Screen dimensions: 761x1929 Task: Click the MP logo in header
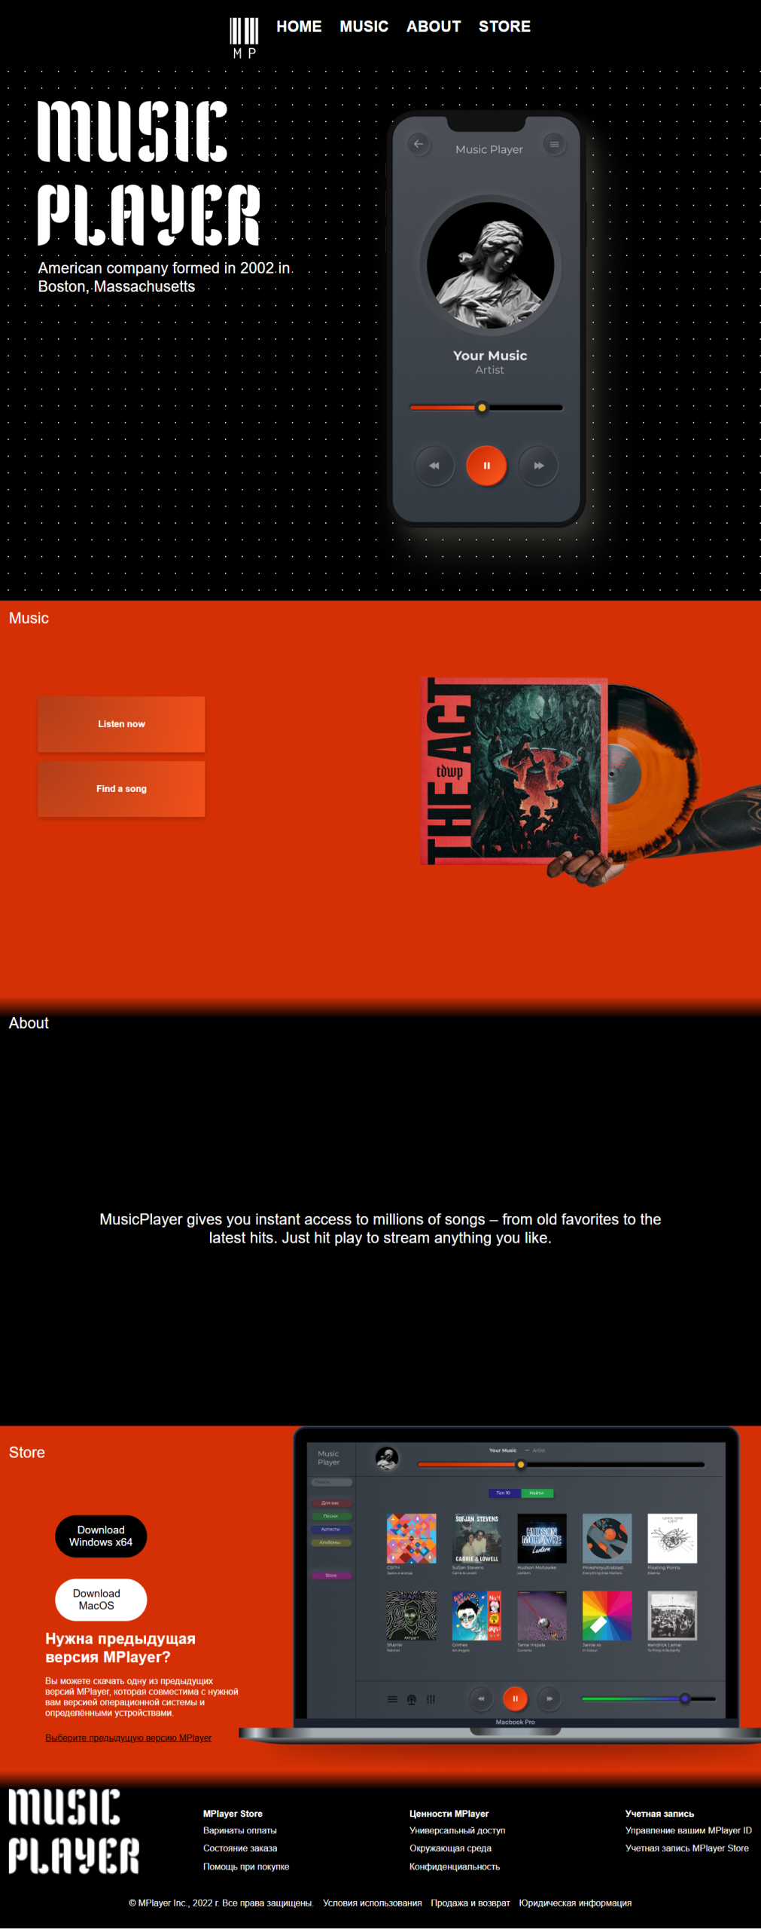pos(244,38)
